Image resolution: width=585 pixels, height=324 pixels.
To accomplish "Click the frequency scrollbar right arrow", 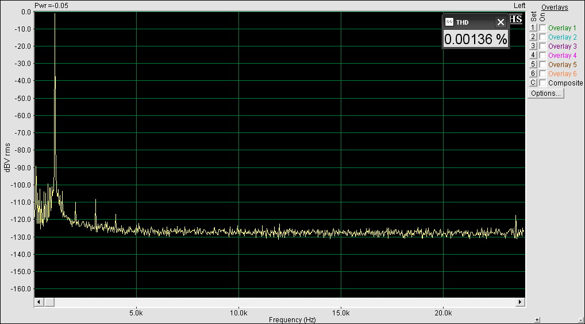I will (521, 302).
